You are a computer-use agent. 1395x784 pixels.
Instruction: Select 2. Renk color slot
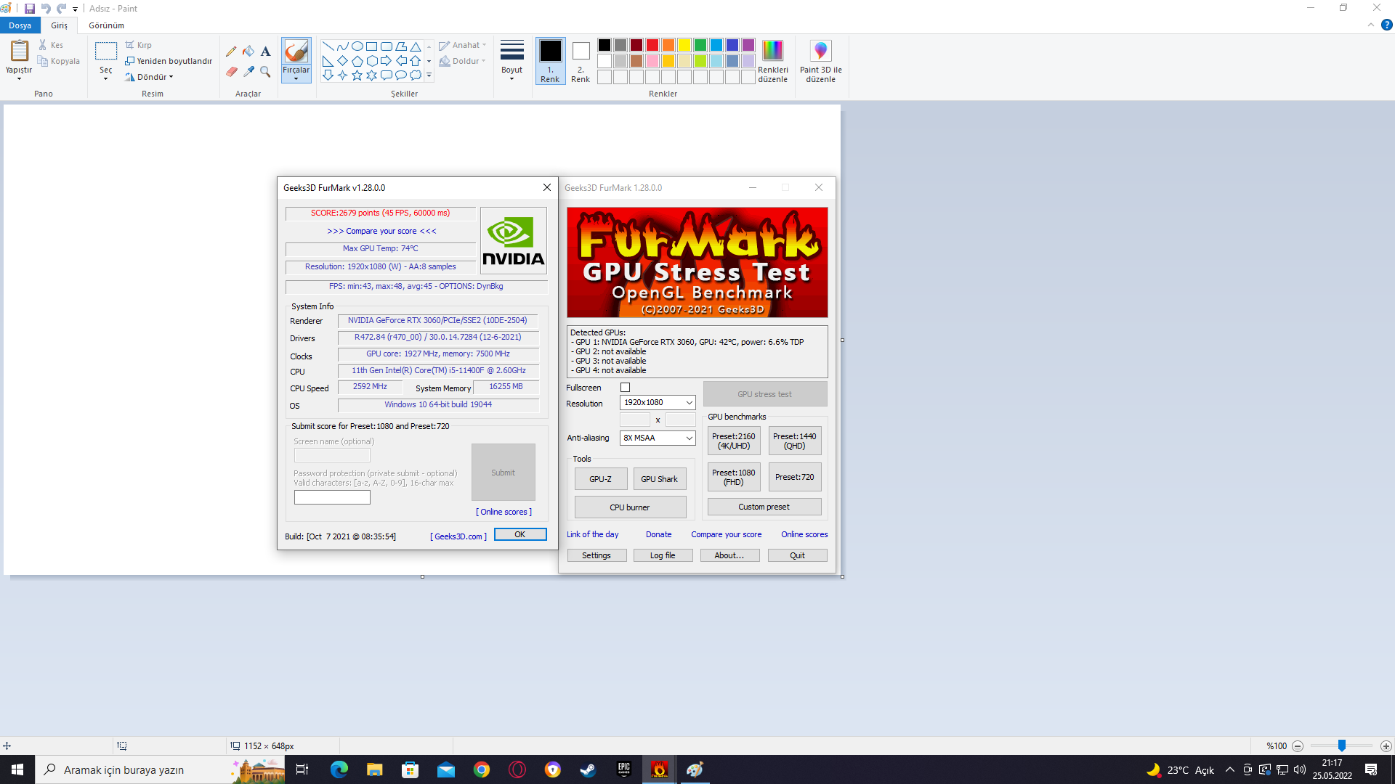pos(581,61)
